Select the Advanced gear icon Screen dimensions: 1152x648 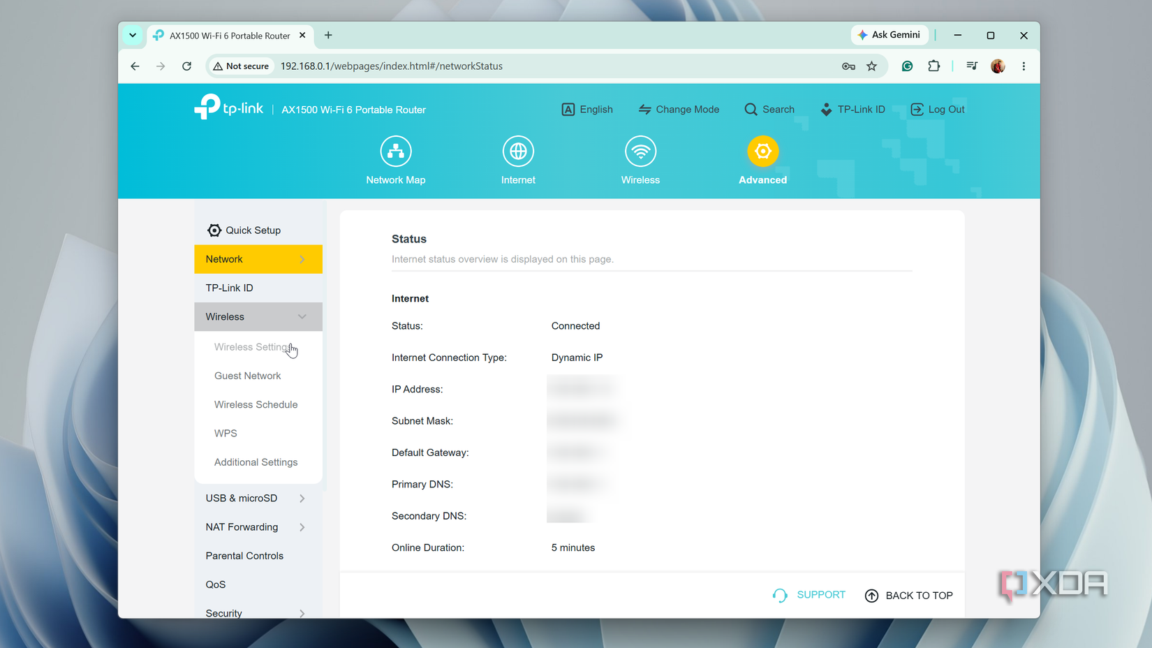click(763, 151)
